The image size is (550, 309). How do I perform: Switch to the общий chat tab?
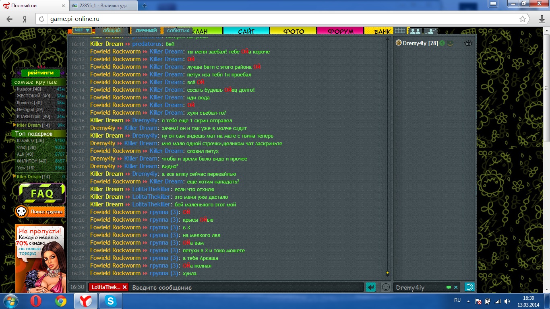pos(112,31)
